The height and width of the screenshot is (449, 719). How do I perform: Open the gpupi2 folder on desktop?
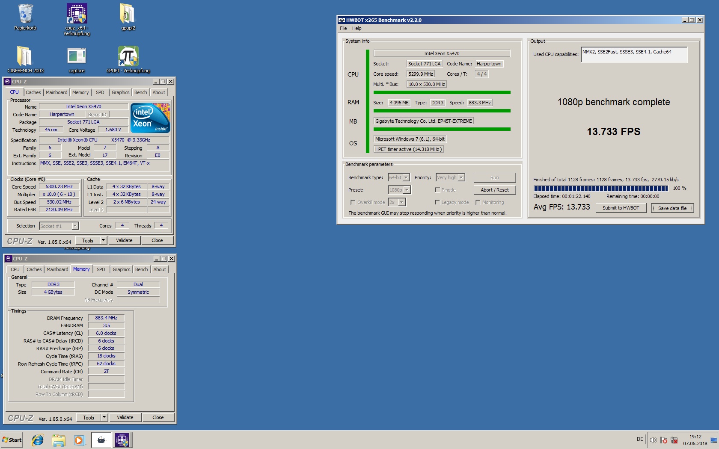[128, 17]
